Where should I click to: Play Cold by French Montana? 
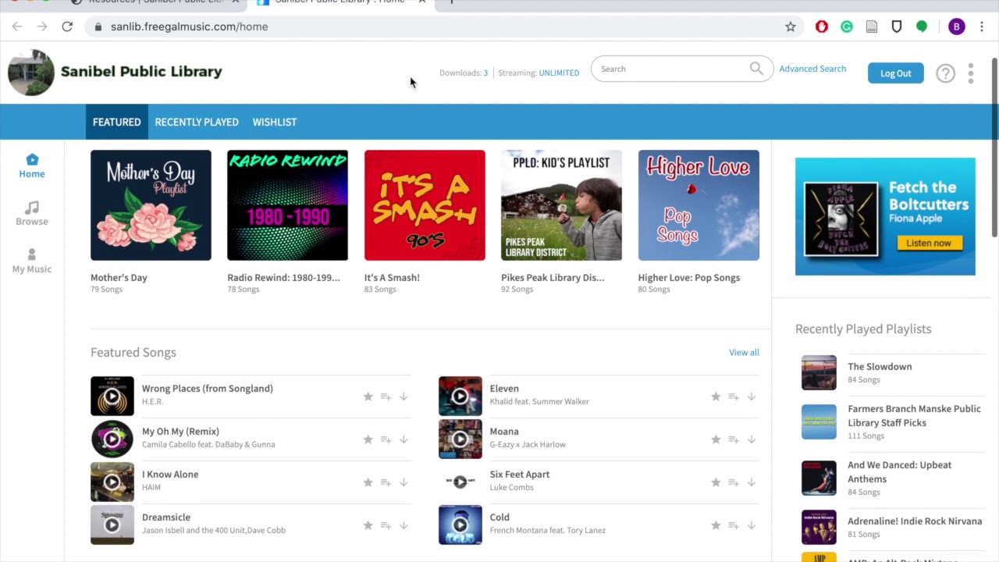[460, 525]
